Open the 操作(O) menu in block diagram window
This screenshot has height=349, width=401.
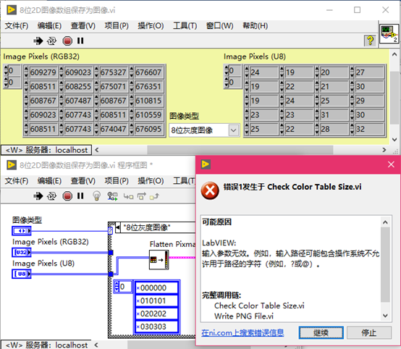pos(151,181)
